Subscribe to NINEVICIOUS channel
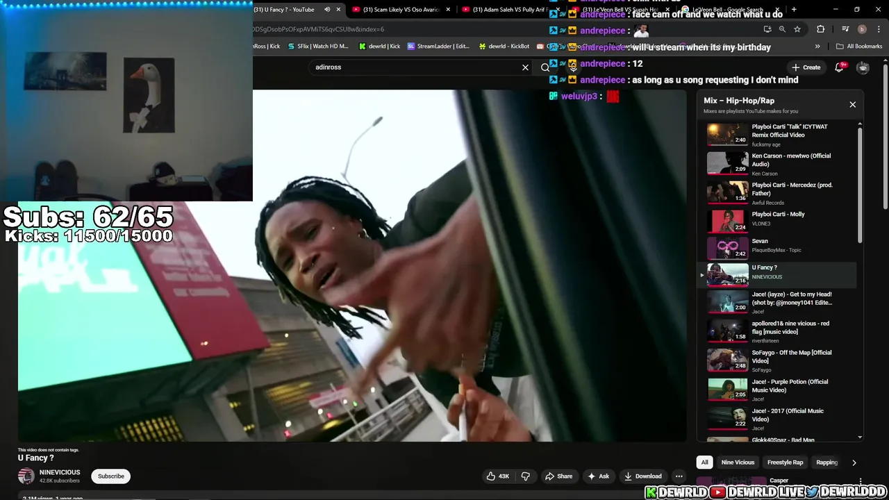The width and height of the screenshot is (889, 500). 111,476
